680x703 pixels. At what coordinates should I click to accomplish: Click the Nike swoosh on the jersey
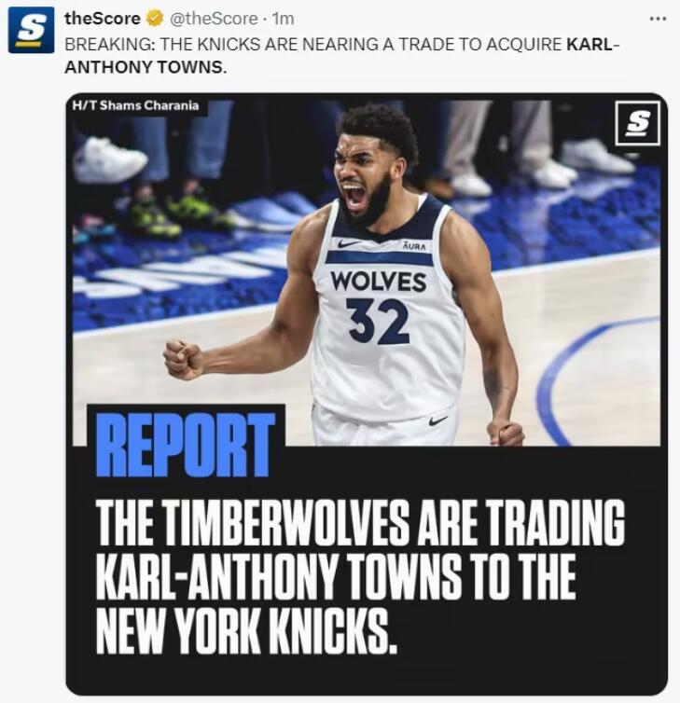349,243
